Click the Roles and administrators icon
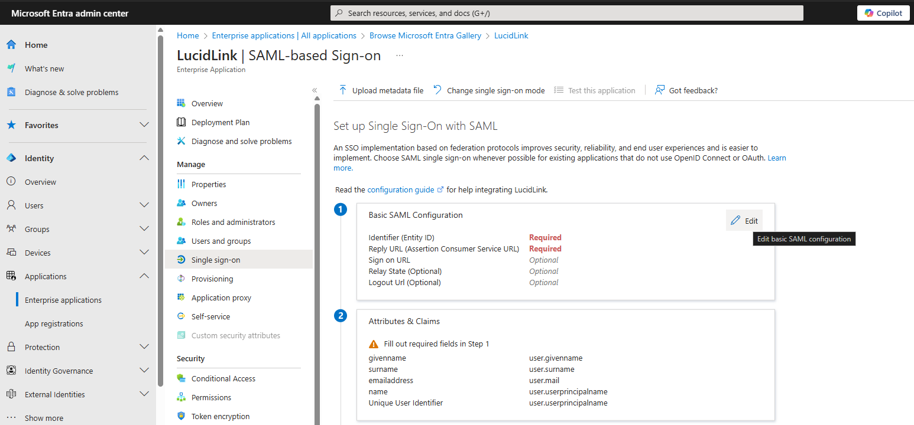The height and width of the screenshot is (425, 914). pyautogui.click(x=181, y=222)
